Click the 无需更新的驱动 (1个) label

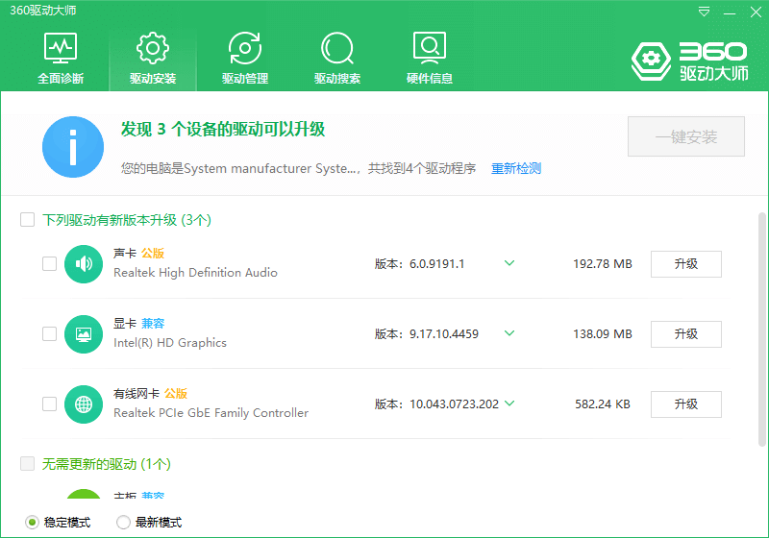(106, 464)
